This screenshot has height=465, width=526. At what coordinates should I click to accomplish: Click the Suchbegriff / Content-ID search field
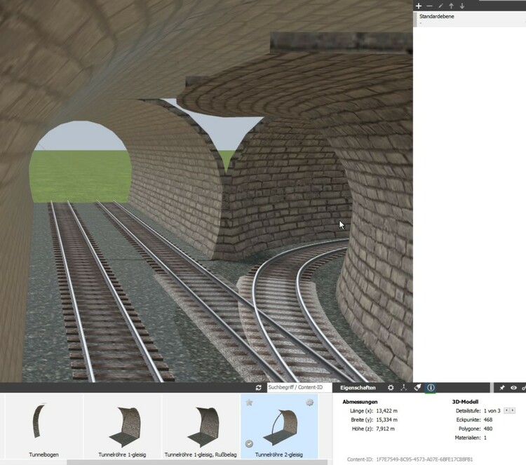tap(299, 387)
